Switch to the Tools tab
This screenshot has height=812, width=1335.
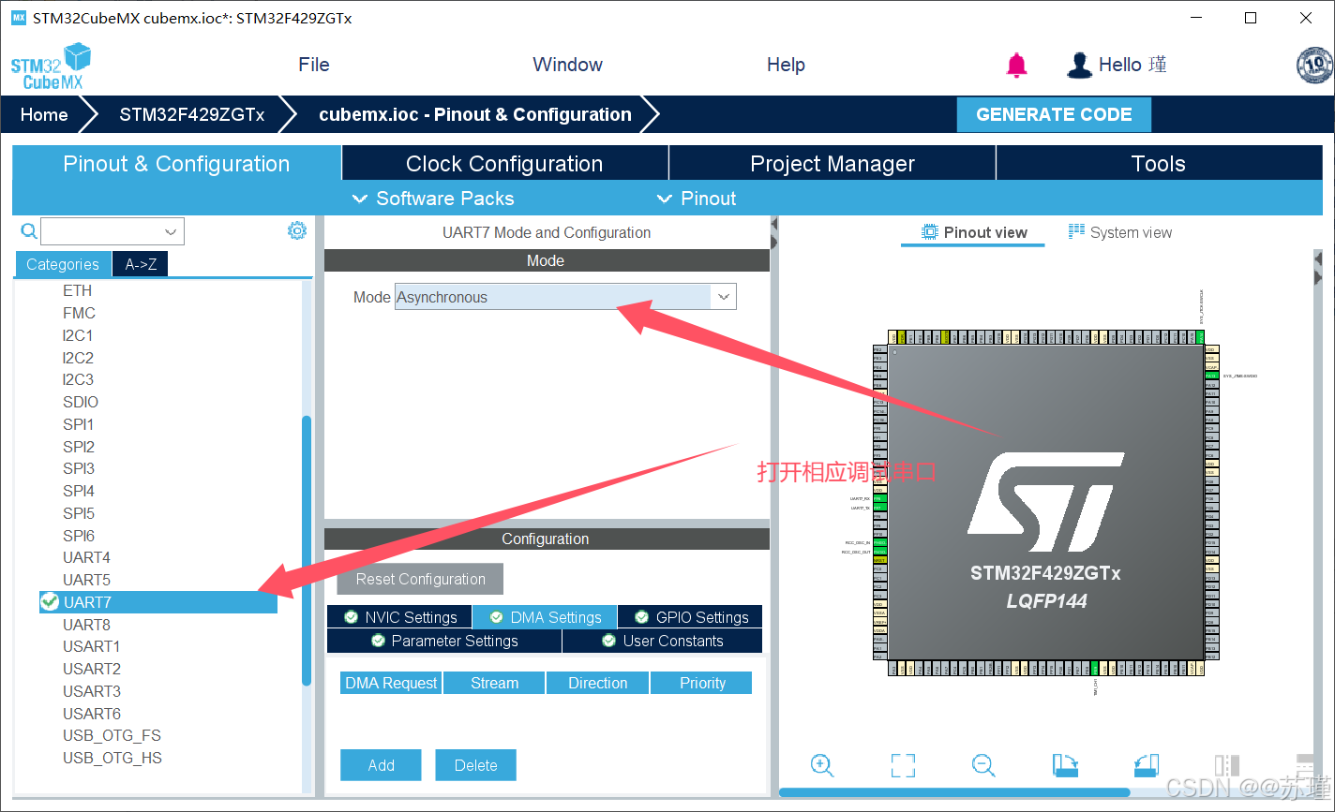tap(1159, 163)
